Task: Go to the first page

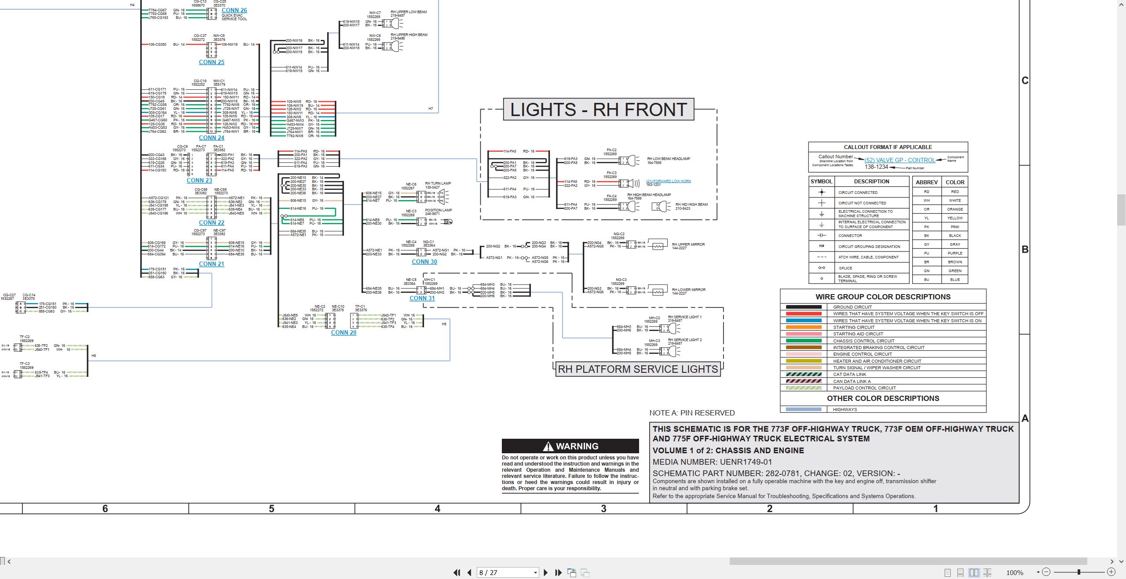Action: (457, 572)
